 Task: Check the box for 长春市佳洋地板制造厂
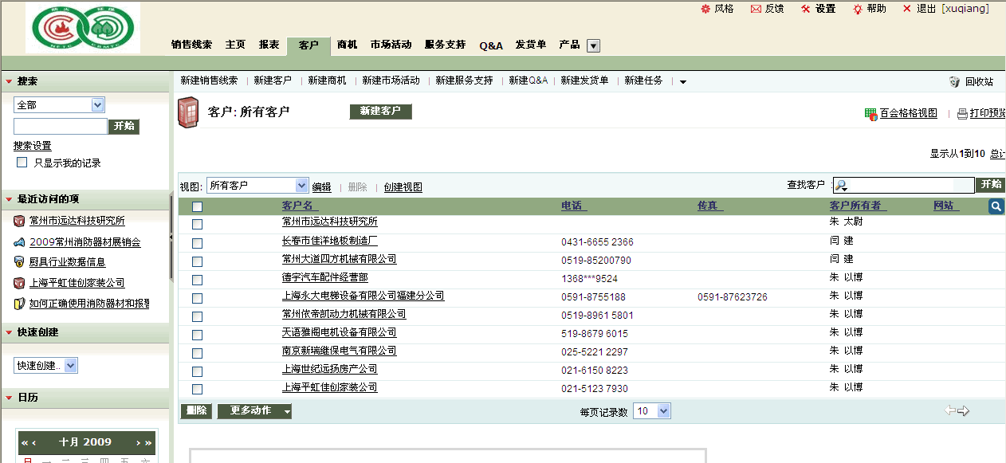[198, 243]
